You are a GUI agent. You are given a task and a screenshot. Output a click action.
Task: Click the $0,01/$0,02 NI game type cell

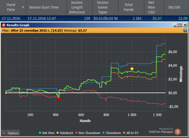[x=106, y=19]
